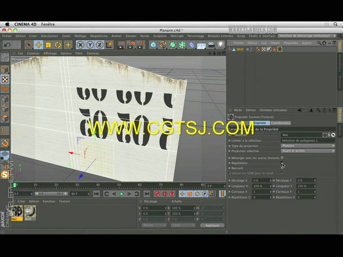Expand the material link arrow beside Mat
343x257 pixels.
tap(329, 135)
